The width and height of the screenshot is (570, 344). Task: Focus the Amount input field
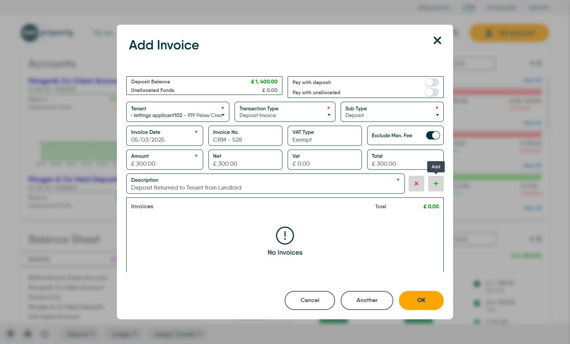tap(165, 160)
